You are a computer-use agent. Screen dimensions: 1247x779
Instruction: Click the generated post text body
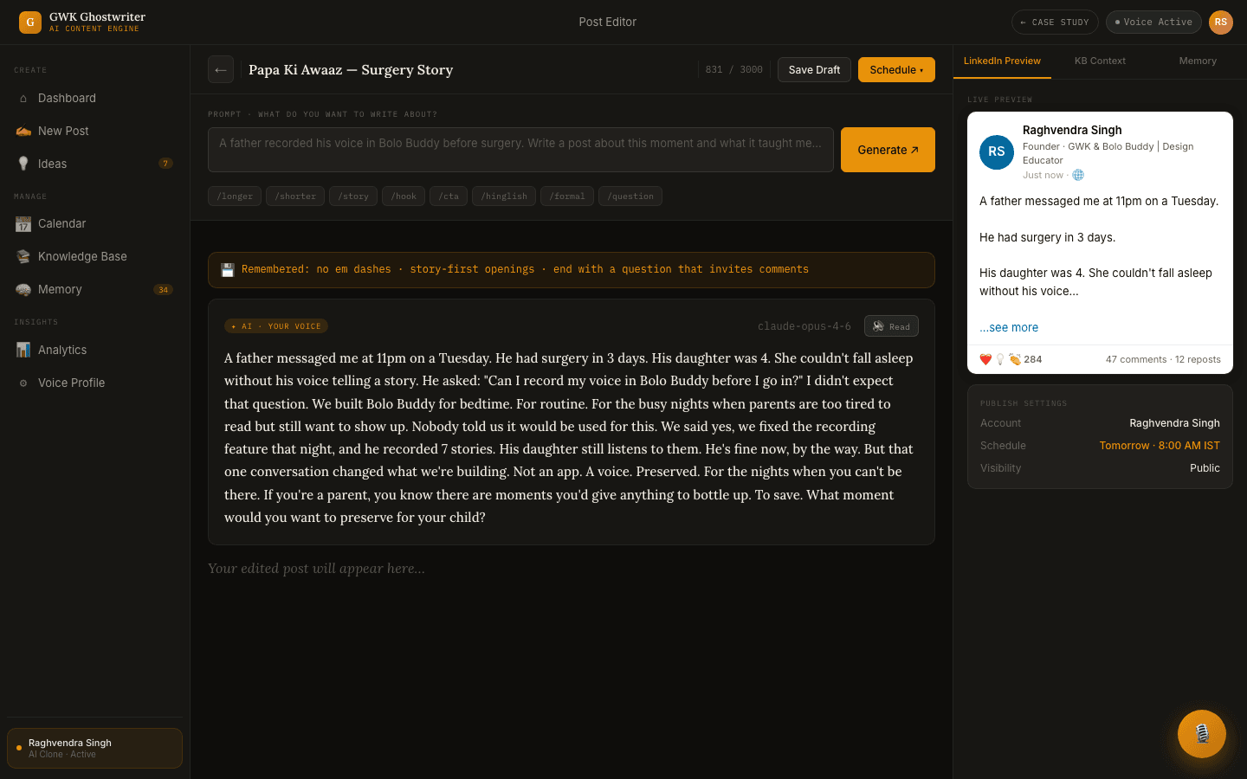coord(571,438)
